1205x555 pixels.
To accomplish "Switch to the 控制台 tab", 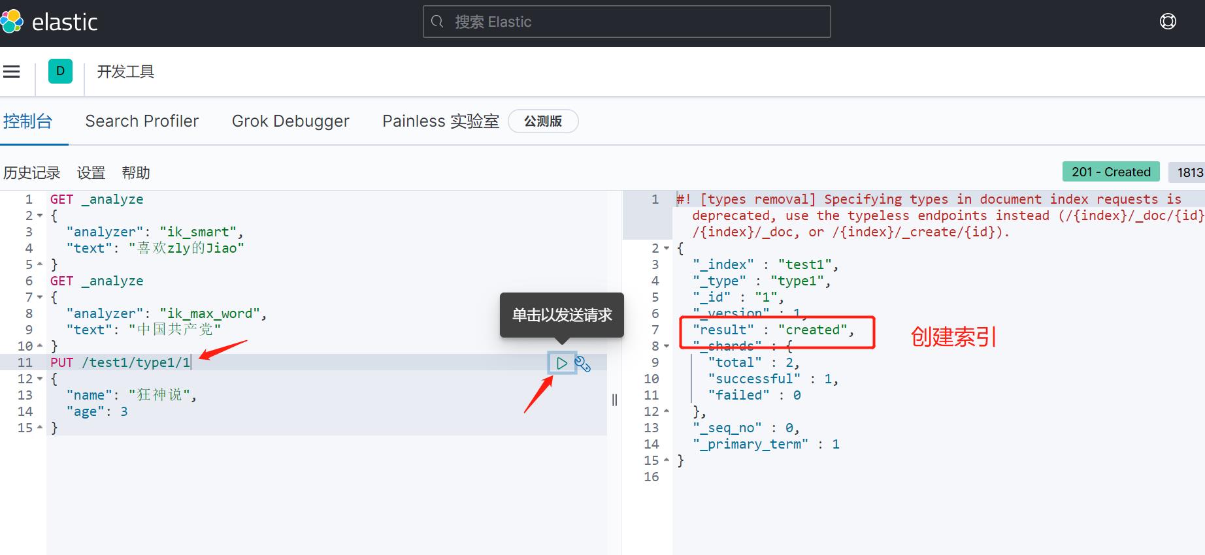I will [28, 121].
